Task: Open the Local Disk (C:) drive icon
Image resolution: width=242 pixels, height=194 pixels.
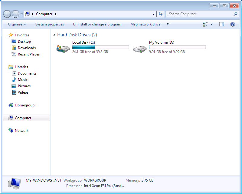Action: pos(63,48)
